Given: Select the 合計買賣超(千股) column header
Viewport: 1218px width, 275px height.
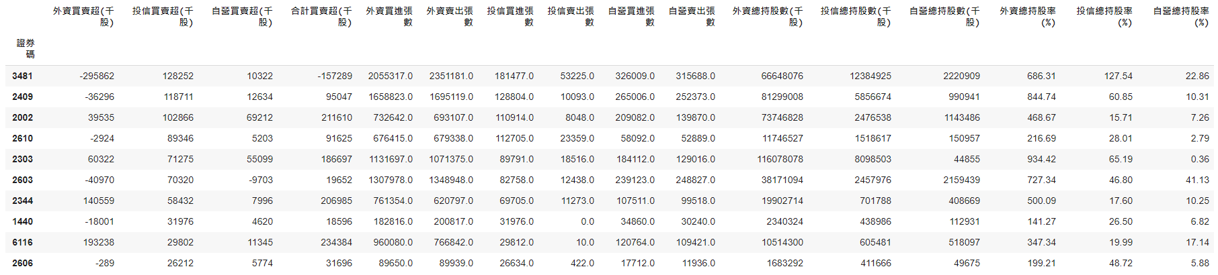Looking at the screenshot, I should [321, 17].
